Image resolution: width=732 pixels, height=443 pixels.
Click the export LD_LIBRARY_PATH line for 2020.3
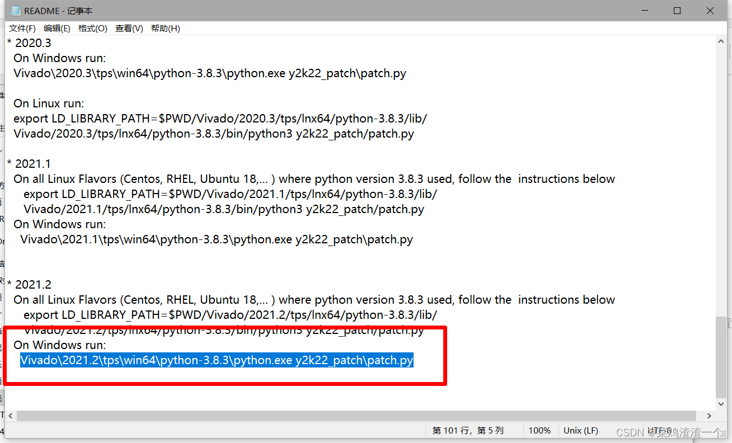[x=220, y=119]
